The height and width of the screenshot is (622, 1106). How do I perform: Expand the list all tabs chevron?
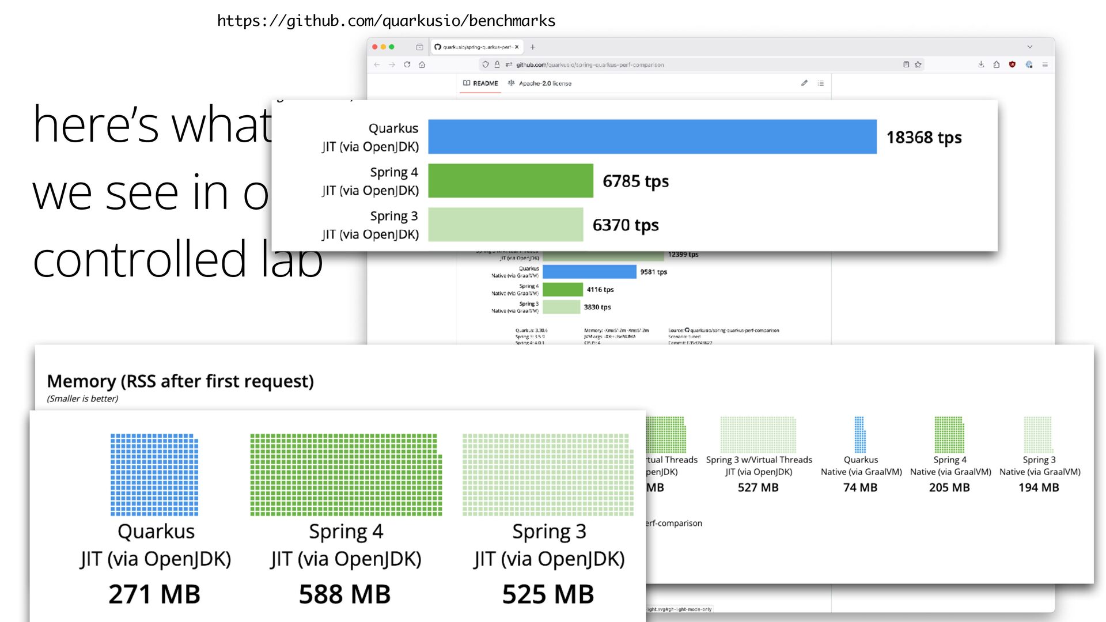pos(1030,47)
